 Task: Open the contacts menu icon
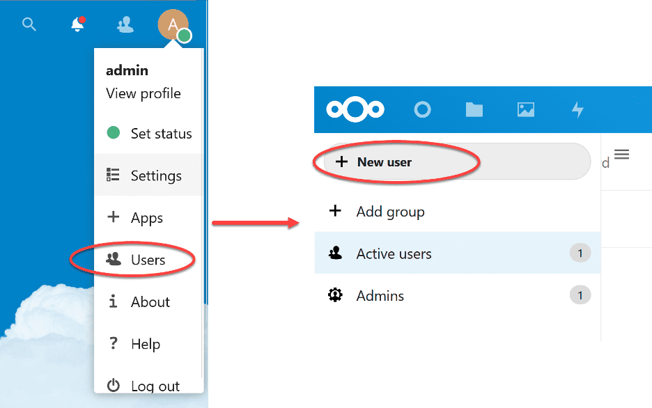[x=125, y=25]
